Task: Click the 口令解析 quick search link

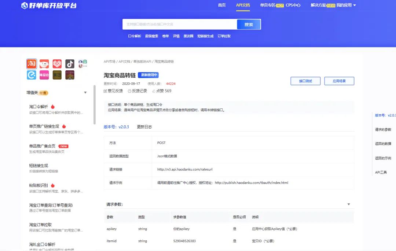Action: (134, 36)
